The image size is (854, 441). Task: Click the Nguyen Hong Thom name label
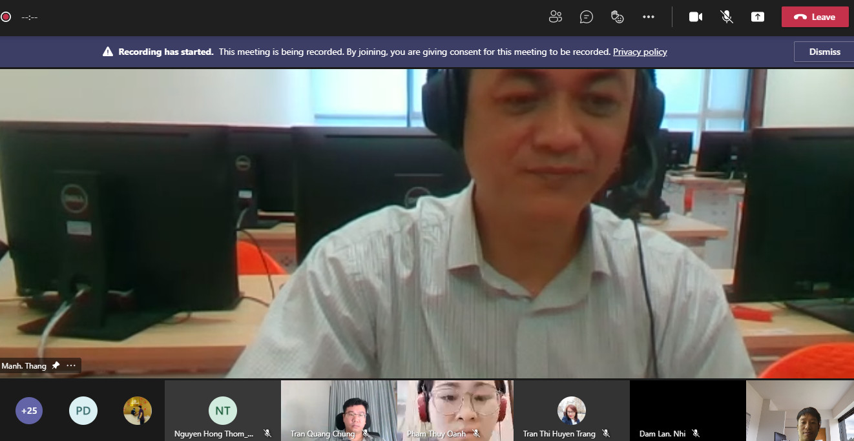click(x=214, y=434)
